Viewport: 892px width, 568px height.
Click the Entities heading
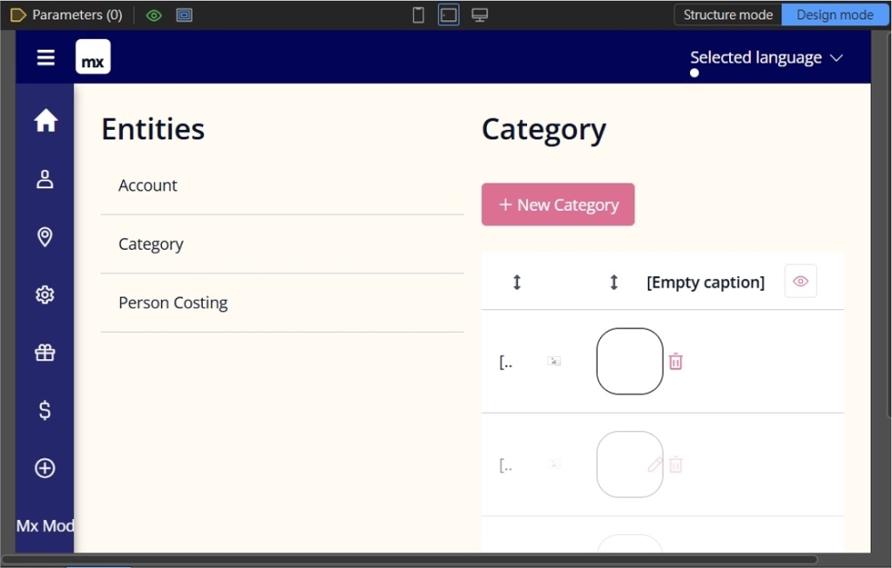tap(153, 129)
